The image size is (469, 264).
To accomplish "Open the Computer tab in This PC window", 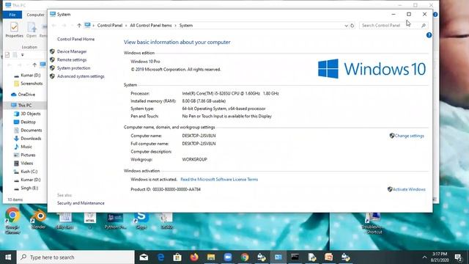I will coord(35,15).
